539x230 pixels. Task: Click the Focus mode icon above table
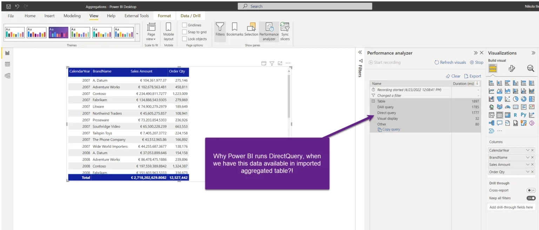(x=280, y=63)
